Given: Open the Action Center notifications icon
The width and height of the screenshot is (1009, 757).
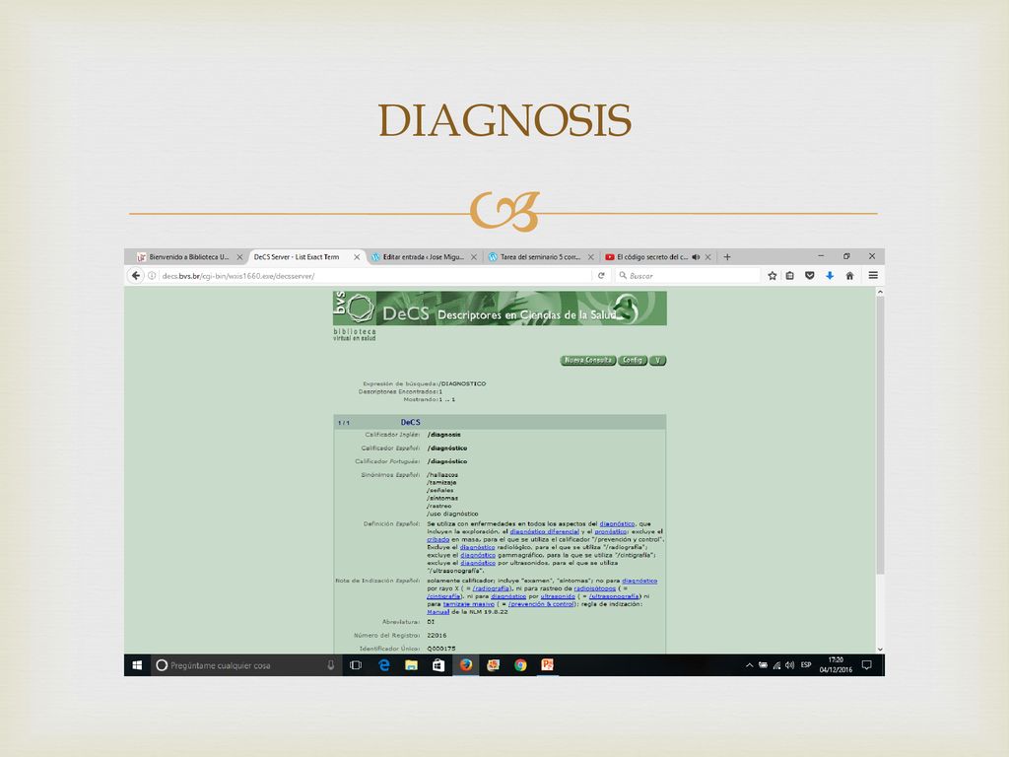Looking at the screenshot, I should coord(867,665).
